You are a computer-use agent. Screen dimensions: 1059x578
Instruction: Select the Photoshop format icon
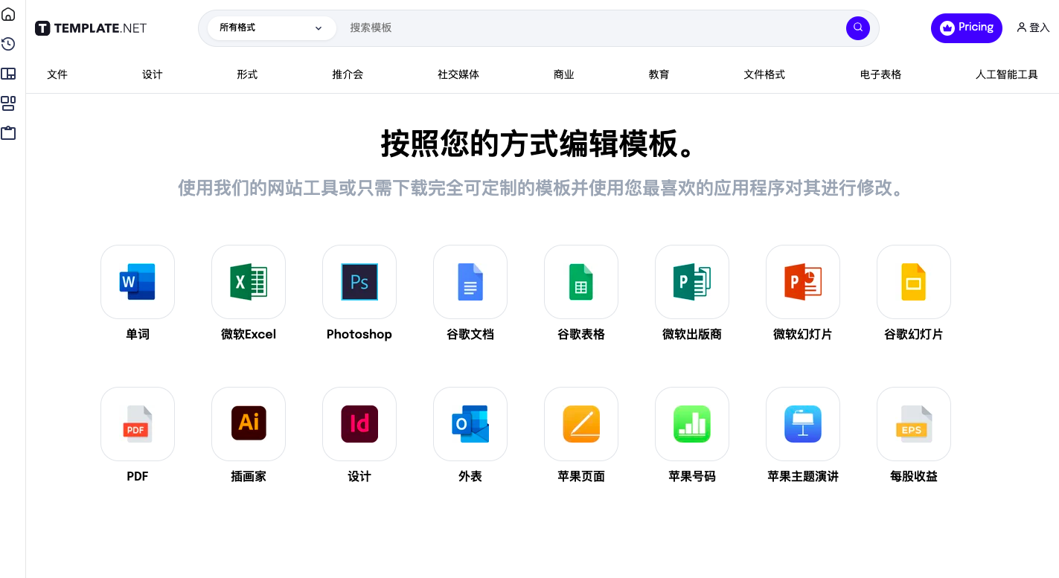pyautogui.click(x=359, y=282)
